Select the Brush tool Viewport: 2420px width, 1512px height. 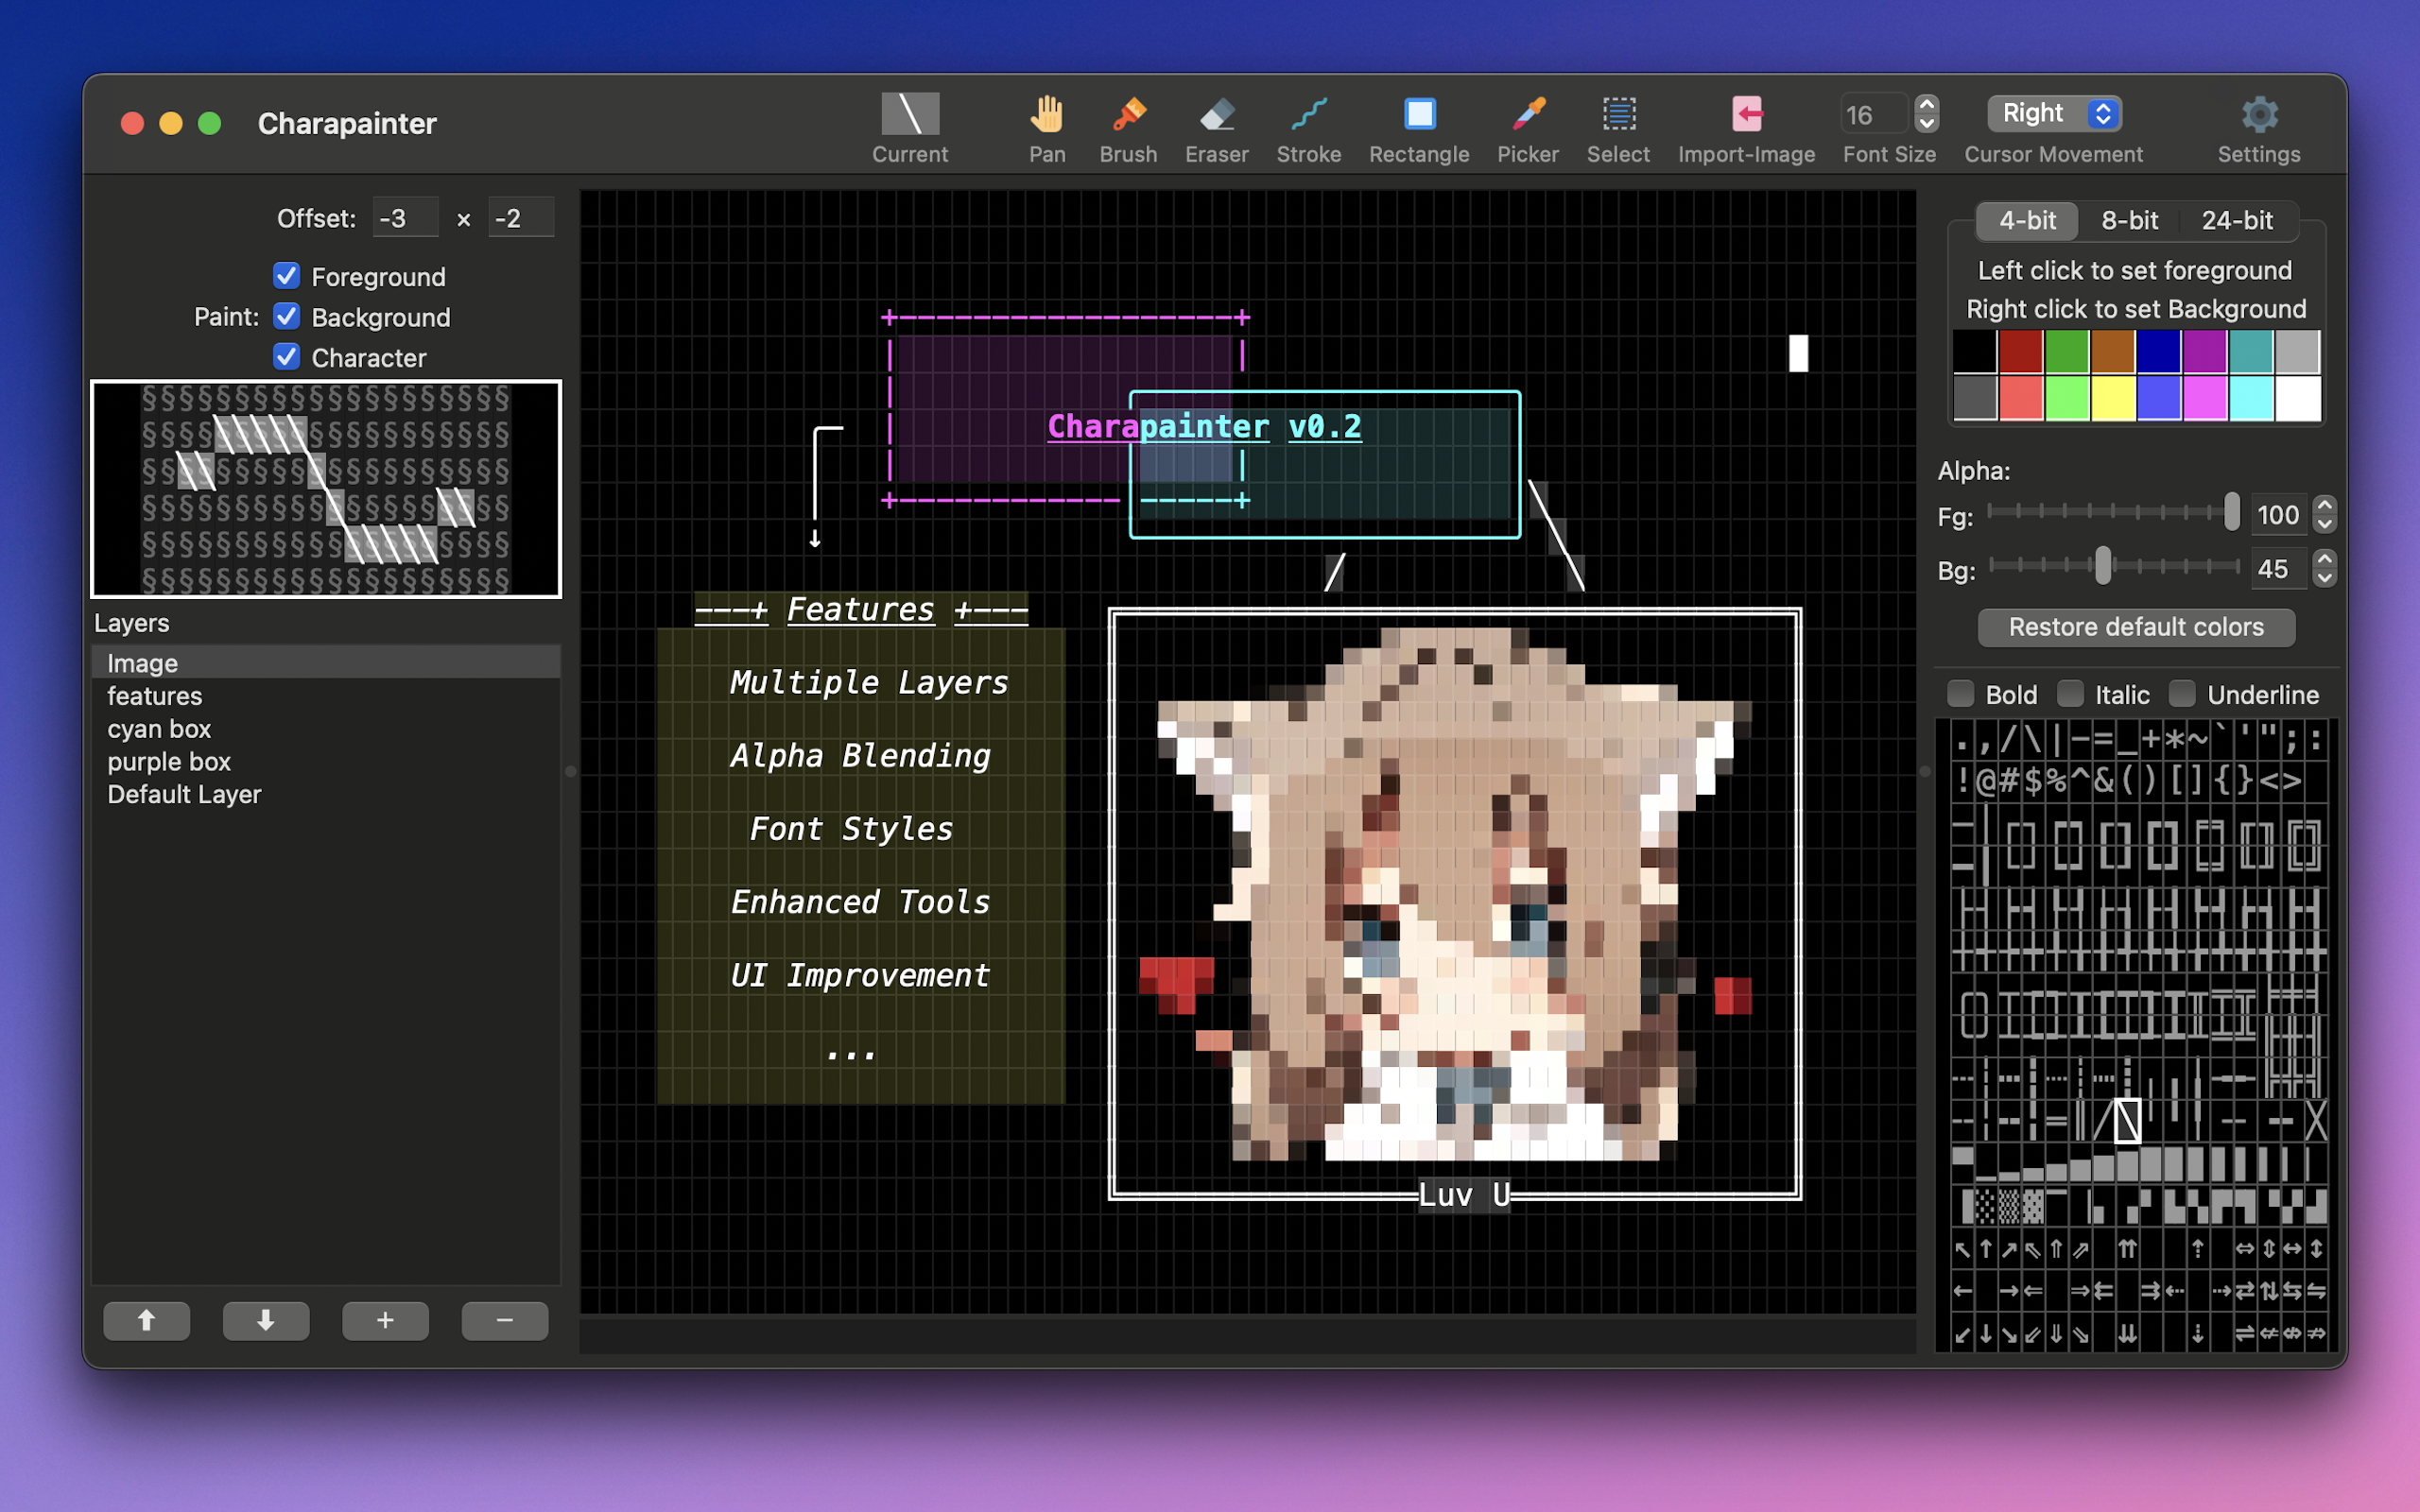[1128, 115]
